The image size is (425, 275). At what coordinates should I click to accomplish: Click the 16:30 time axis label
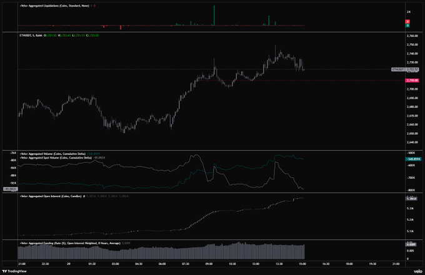tap(326, 264)
